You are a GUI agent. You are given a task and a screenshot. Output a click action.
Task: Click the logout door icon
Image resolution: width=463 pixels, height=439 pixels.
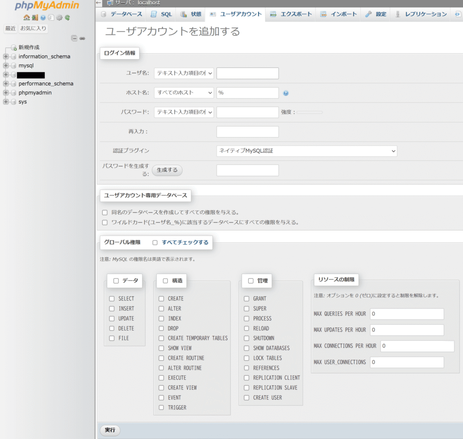pyautogui.click(x=35, y=18)
